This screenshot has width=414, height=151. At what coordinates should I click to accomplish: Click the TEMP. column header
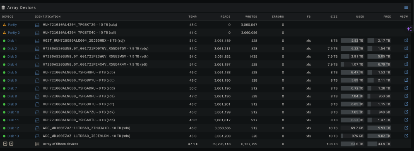[x=193, y=17]
